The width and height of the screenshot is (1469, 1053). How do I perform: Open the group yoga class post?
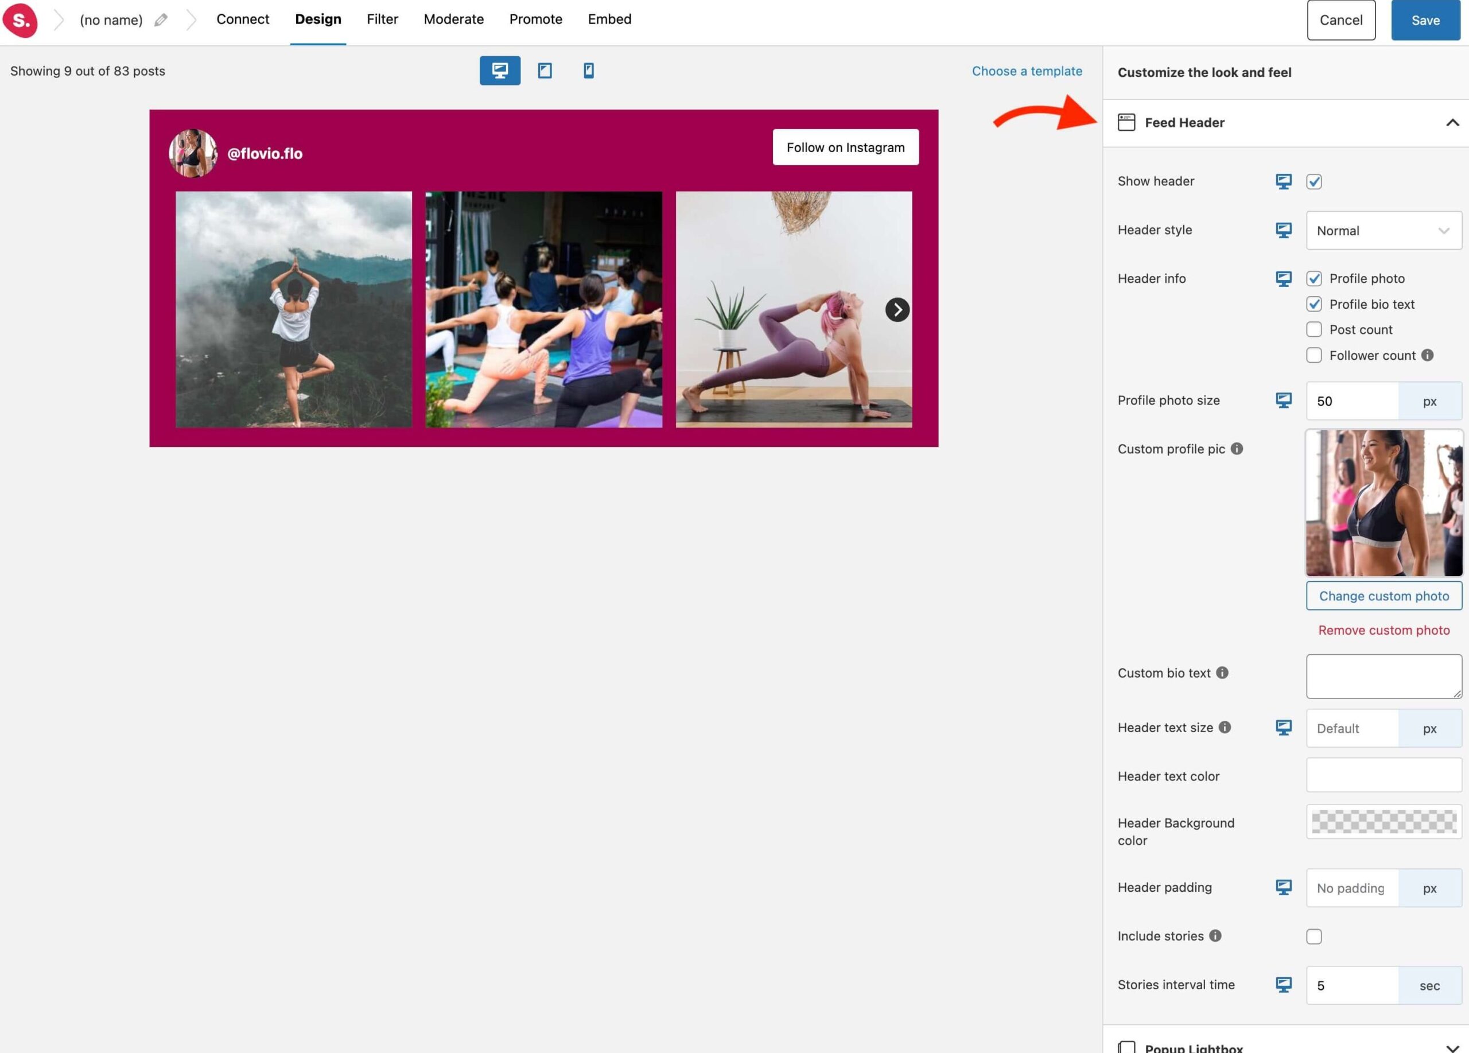(543, 309)
